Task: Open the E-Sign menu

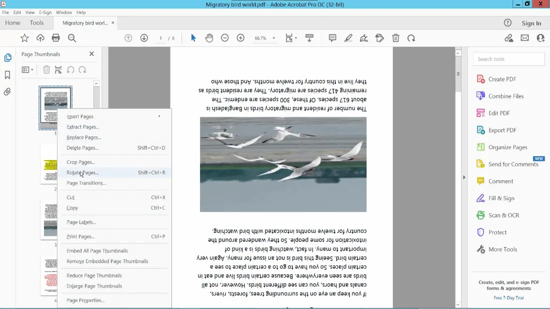Action: pos(45,12)
